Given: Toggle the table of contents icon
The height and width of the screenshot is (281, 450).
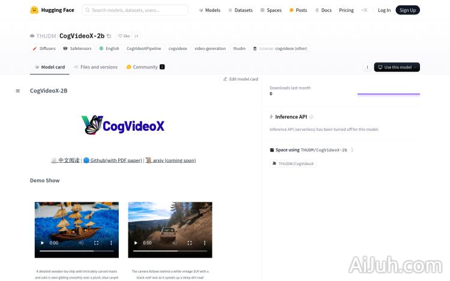Looking at the screenshot, I should [18, 91].
